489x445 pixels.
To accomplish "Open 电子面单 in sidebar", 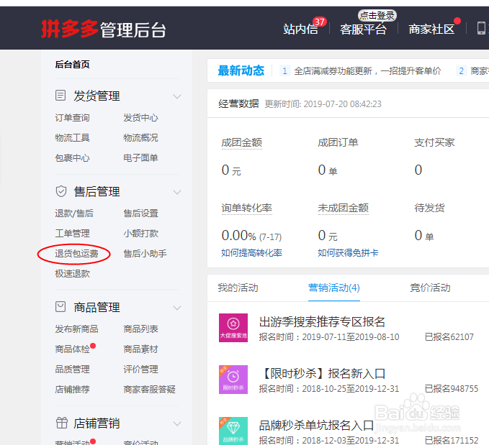I will coord(140,158).
